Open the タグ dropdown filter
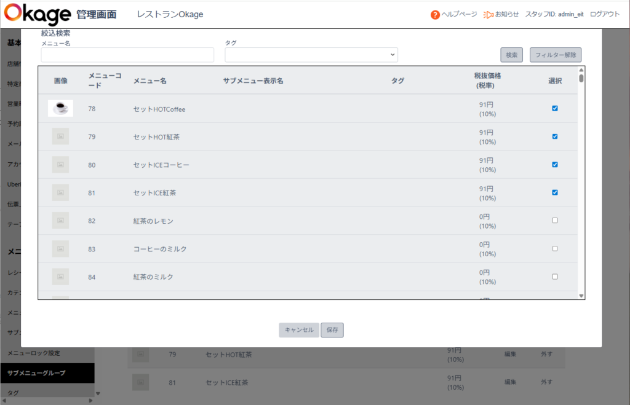 pyautogui.click(x=311, y=55)
